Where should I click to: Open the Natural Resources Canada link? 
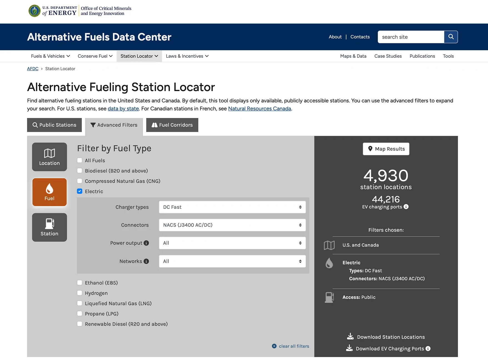259,109
